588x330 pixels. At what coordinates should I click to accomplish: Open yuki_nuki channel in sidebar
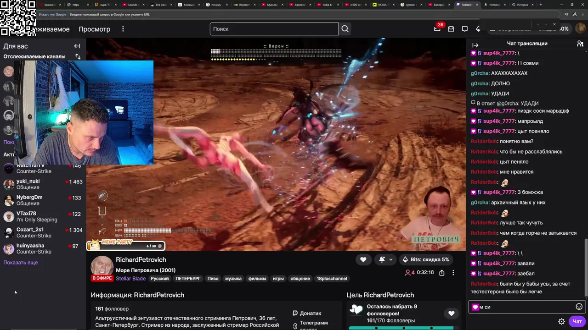tap(43, 184)
